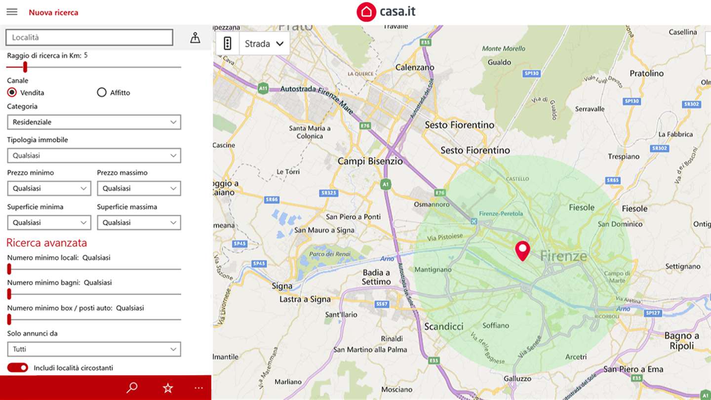
Task: Click the Nuova ricerca header tab
Action: coord(53,12)
